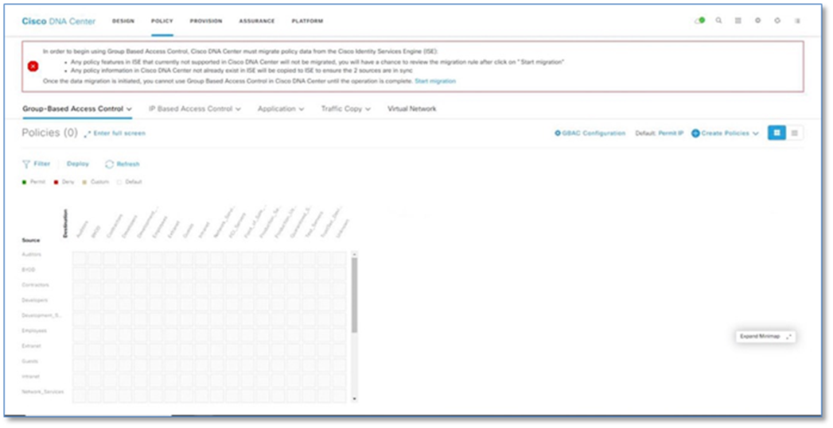Viewport: 833px width, 428px height.
Task: Click the Permit IP default link
Action: pos(671,133)
